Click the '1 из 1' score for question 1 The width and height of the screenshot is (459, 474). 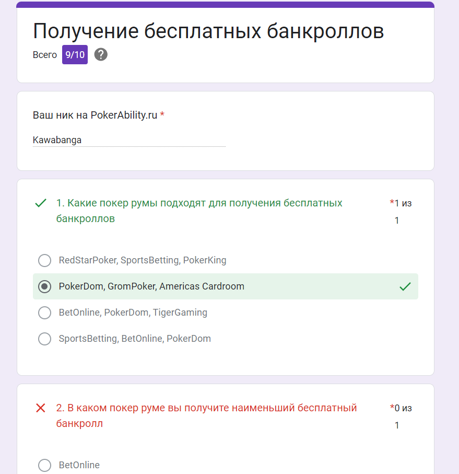[x=403, y=212]
